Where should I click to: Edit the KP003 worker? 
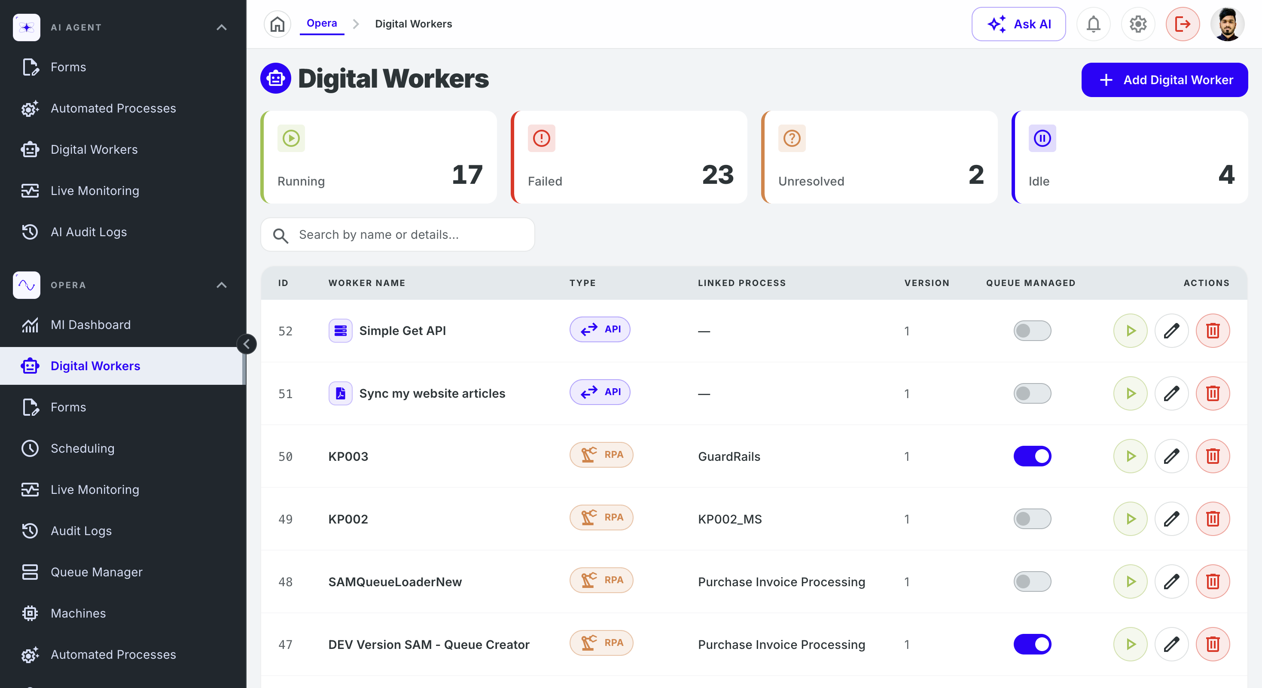tap(1171, 456)
